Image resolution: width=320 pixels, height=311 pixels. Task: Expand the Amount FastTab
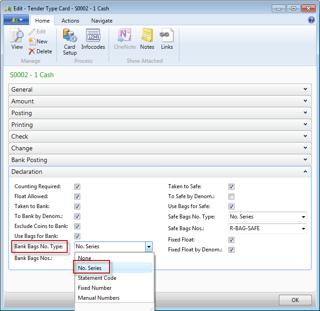(160, 102)
